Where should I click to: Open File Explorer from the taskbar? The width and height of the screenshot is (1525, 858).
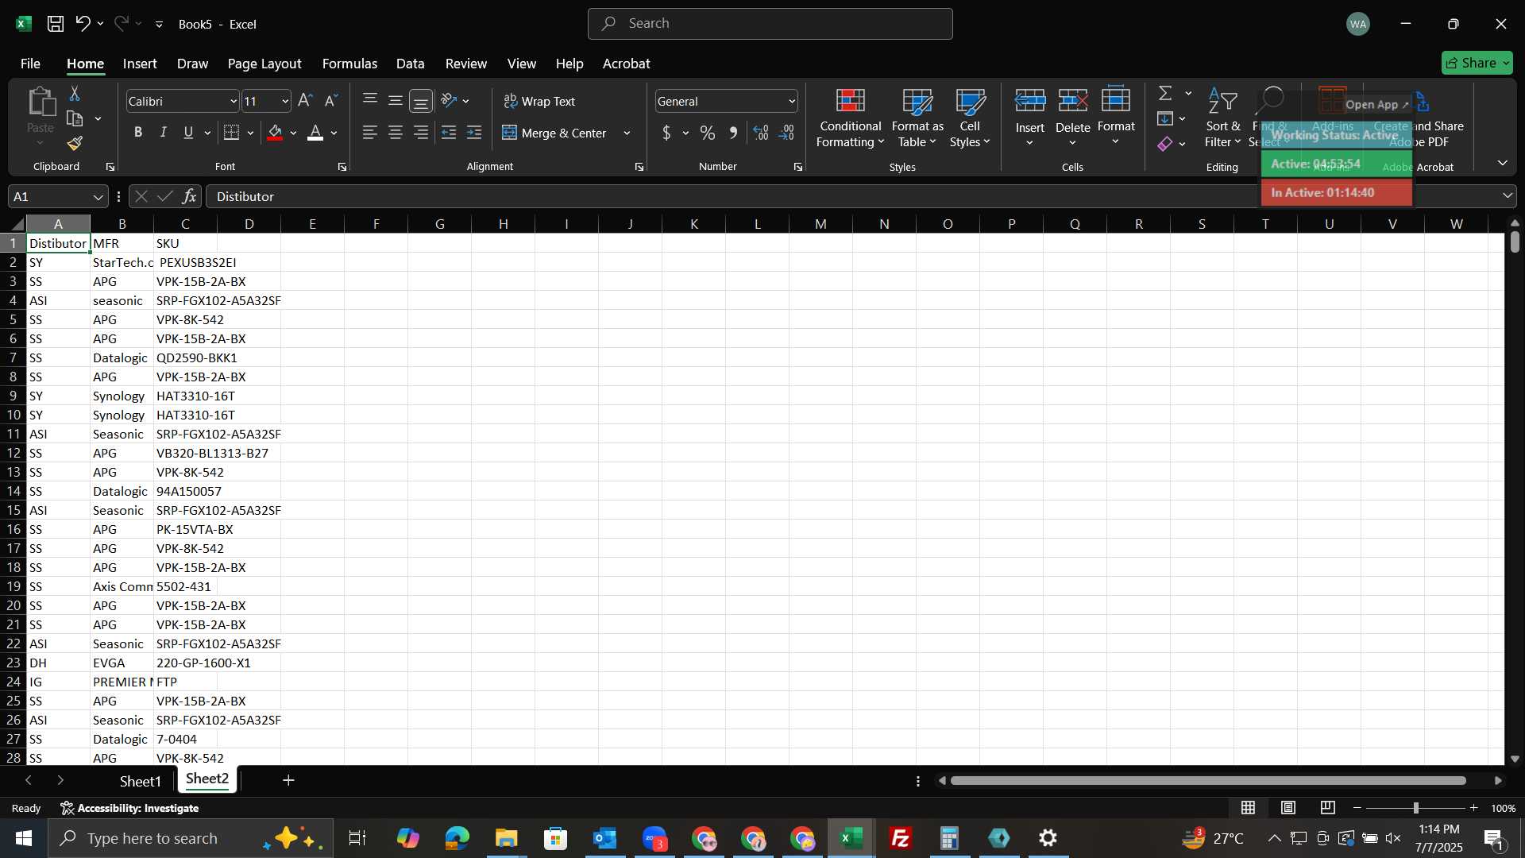pyautogui.click(x=507, y=838)
